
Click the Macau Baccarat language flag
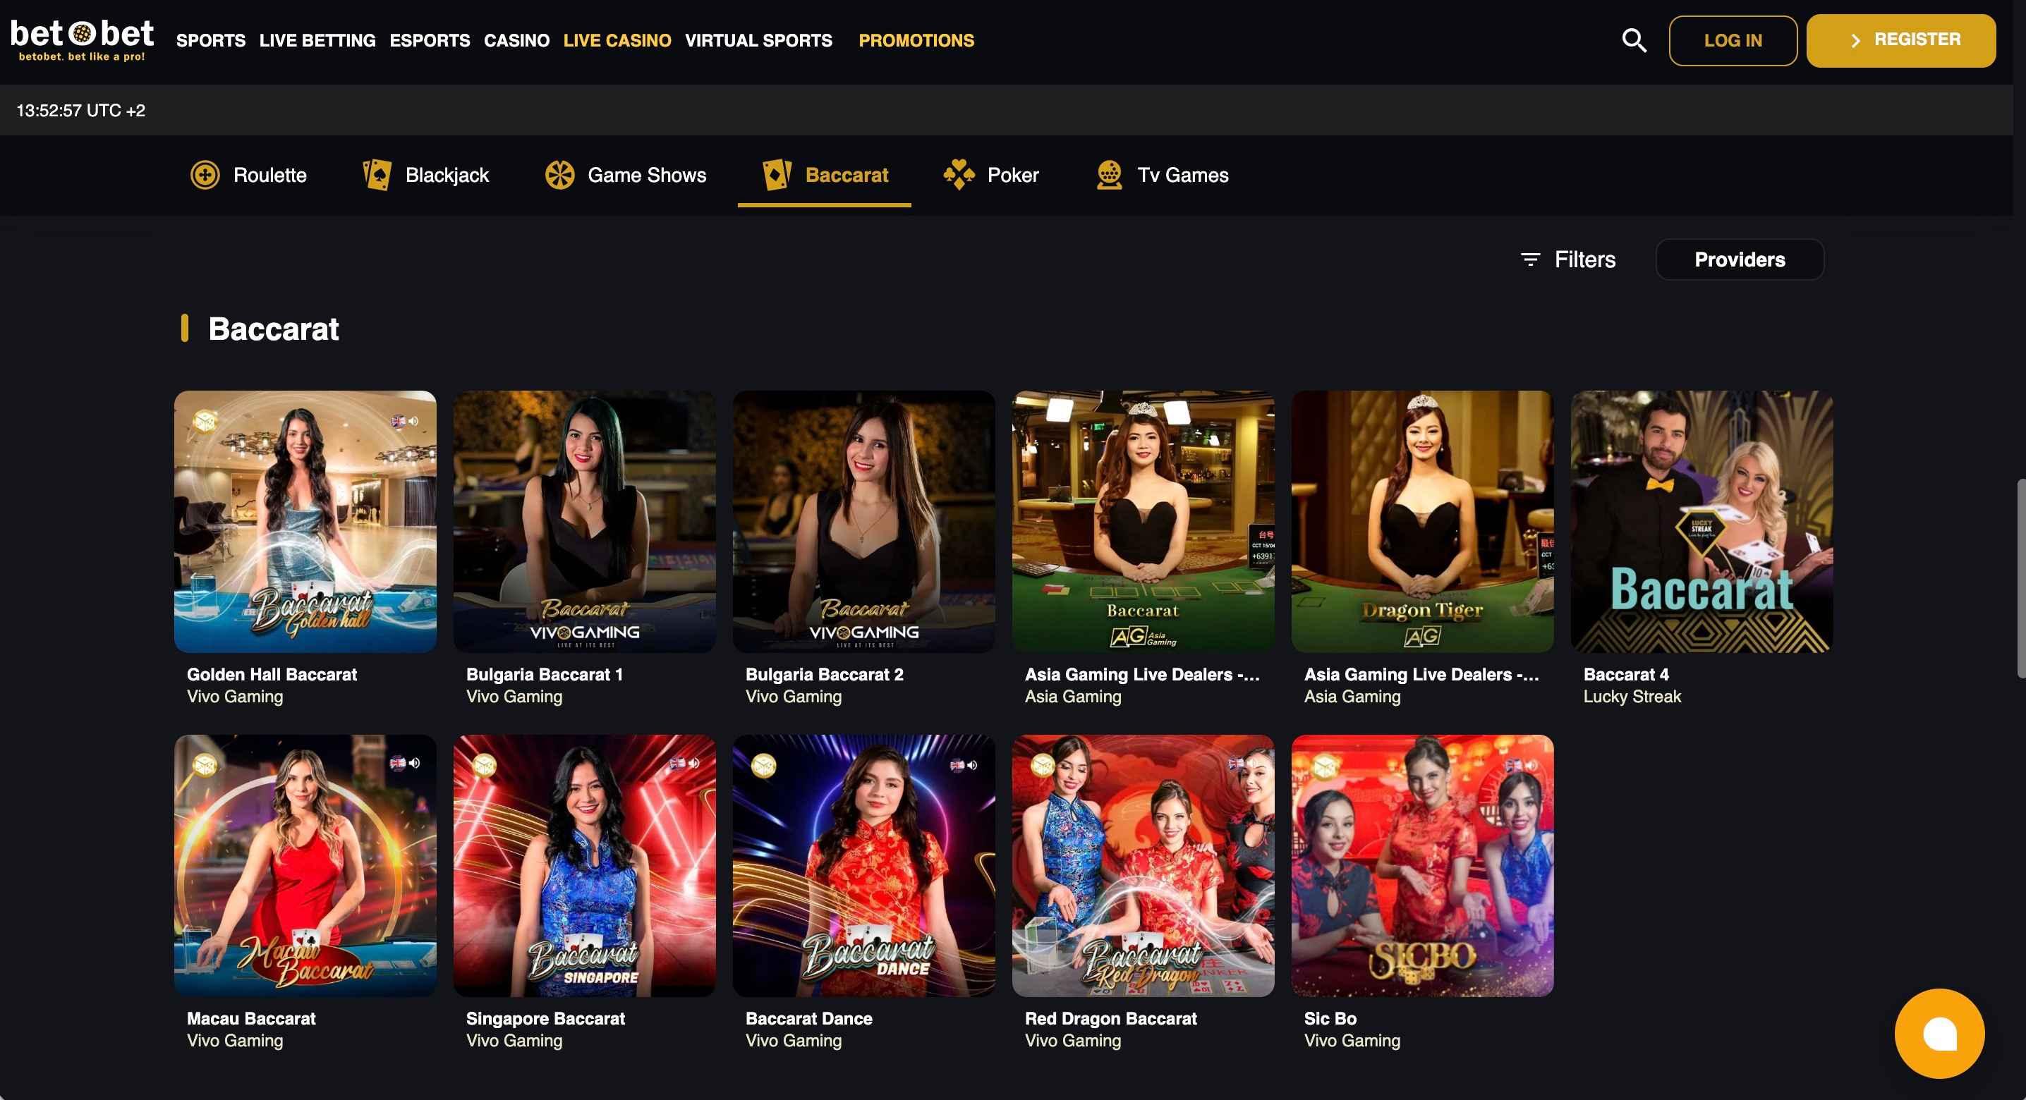coord(398,763)
